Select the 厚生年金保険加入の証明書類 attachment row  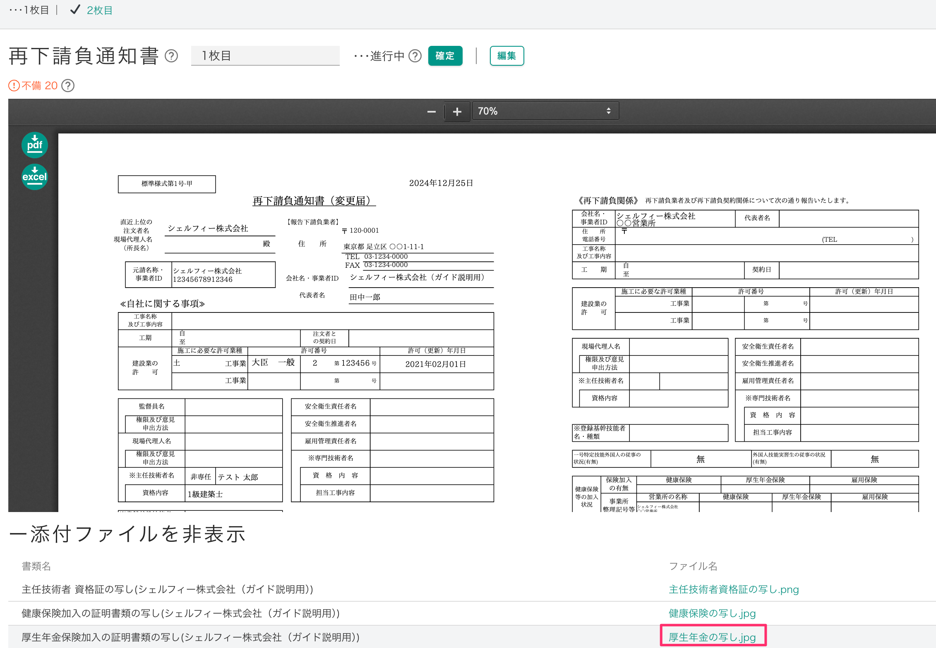(x=190, y=637)
